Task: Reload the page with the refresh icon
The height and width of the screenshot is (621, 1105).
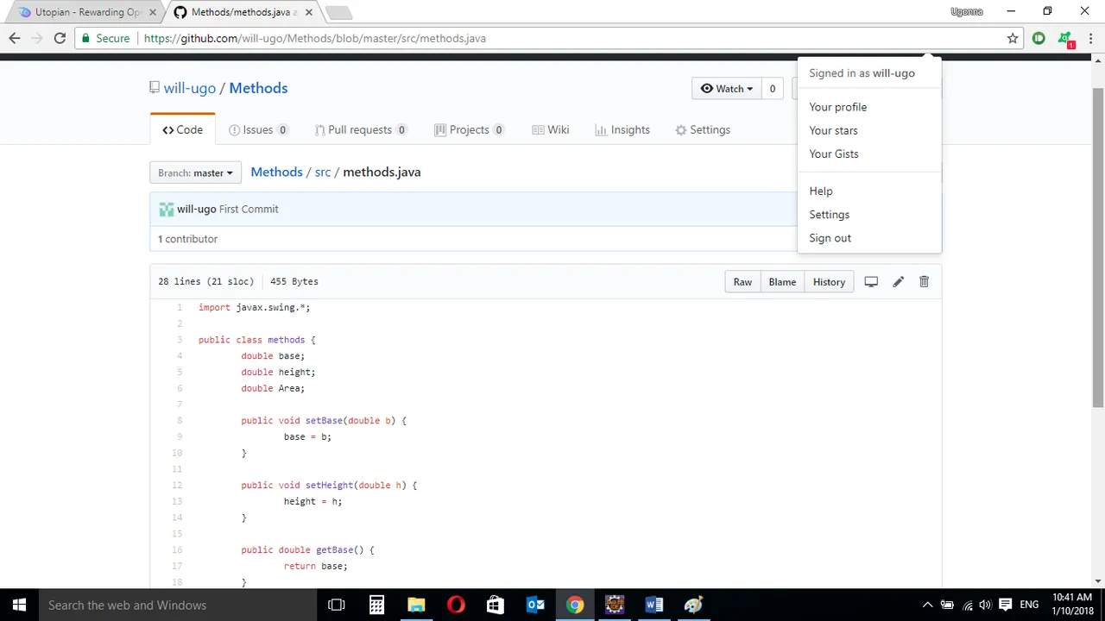Action: pyautogui.click(x=60, y=38)
